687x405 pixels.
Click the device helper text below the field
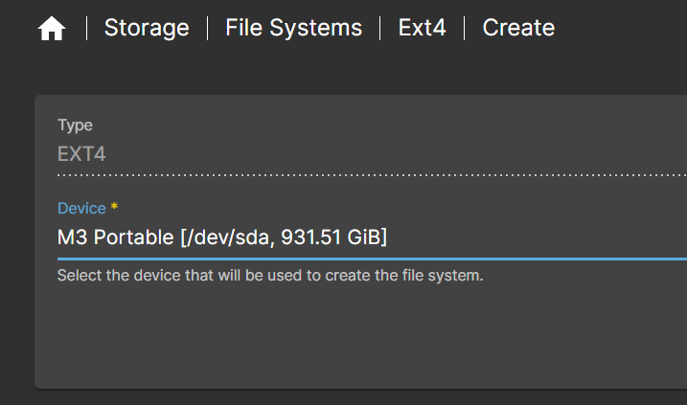[x=270, y=276]
